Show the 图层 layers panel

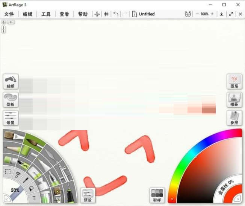point(234,81)
